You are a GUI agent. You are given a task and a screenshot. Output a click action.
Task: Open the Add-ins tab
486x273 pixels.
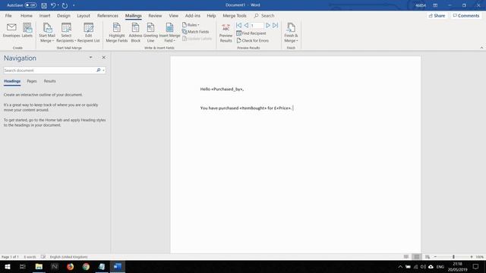click(x=193, y=15)
